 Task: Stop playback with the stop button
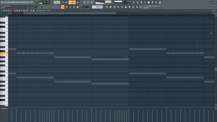coord(48,2)
